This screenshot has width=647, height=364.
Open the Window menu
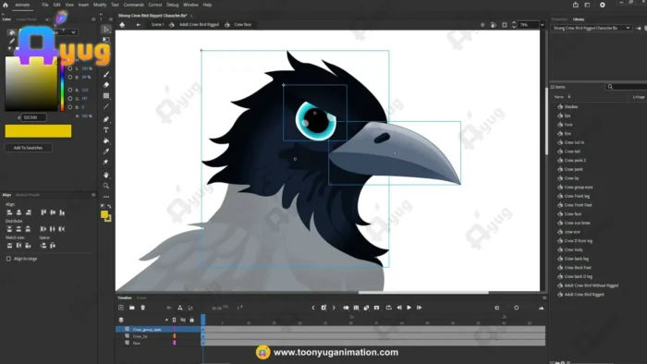(x=190, y=5)
